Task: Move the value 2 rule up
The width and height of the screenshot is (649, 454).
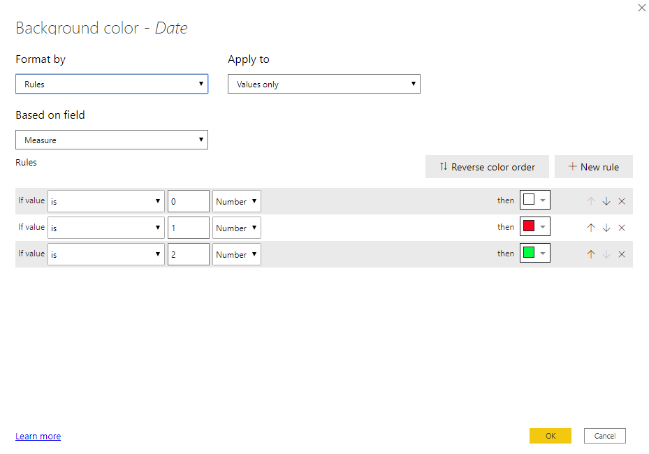Action: pos(591,254)
